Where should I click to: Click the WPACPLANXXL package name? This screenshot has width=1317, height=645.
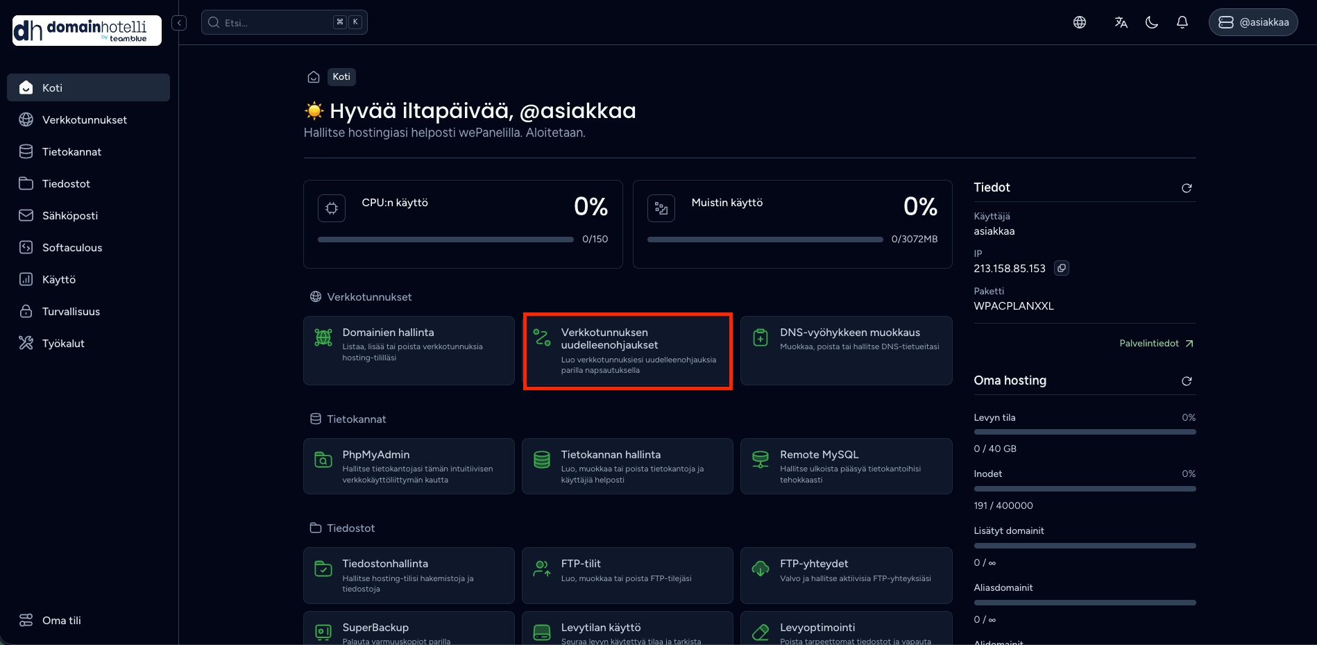[1014, 306]
